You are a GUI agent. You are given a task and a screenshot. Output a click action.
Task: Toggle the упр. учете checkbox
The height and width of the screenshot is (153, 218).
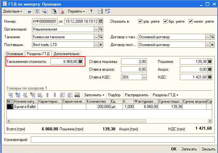tap(140, 21)
